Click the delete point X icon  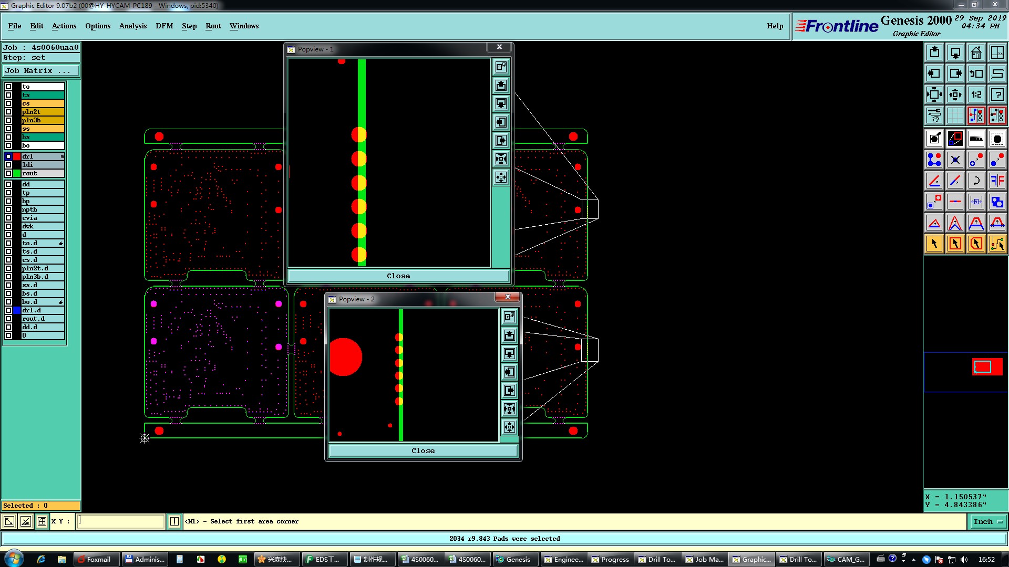(955, 160)
